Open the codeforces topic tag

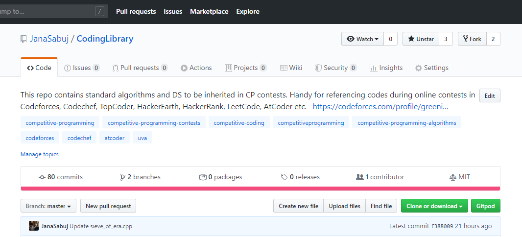click(x=40, y=138)
